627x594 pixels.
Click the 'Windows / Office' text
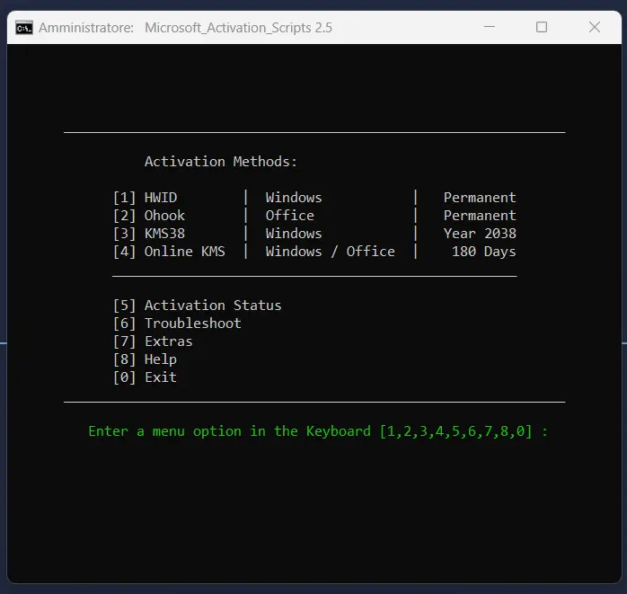click(x=331, y=252)
